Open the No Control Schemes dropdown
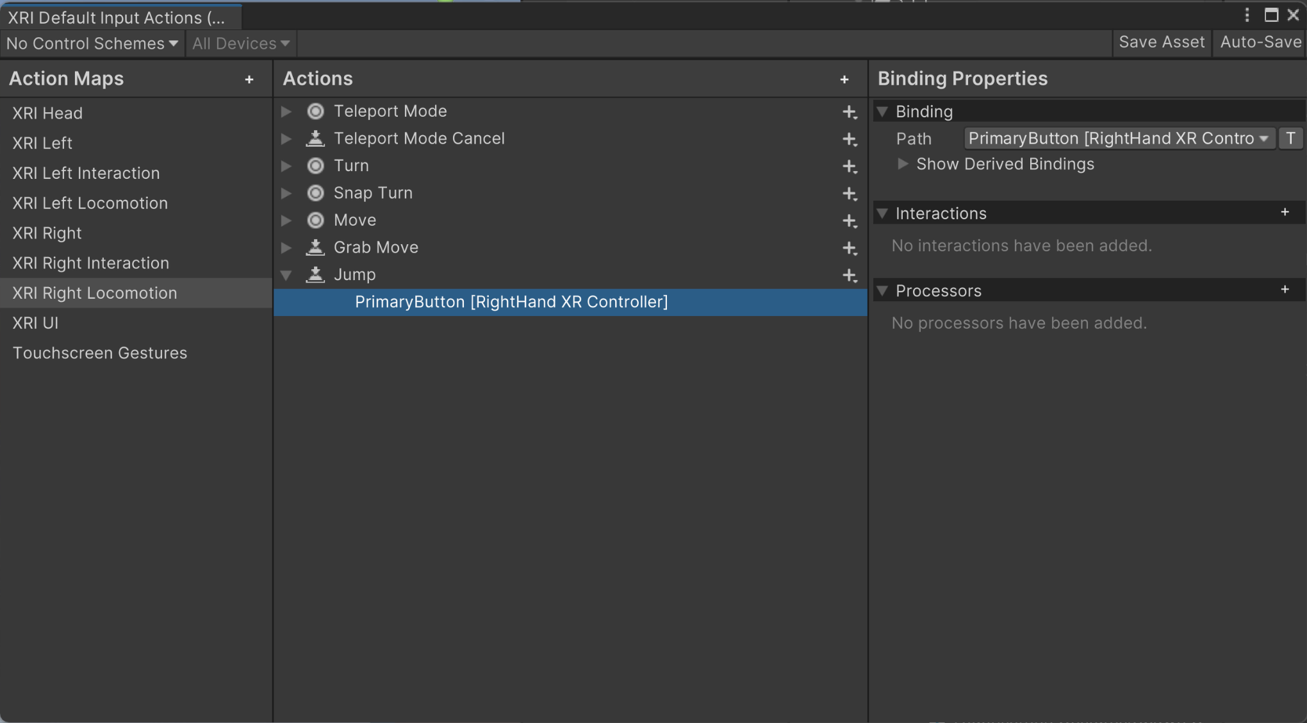Image resolution: width=1307 pixels, height=723 pixels. pos(92,44)
